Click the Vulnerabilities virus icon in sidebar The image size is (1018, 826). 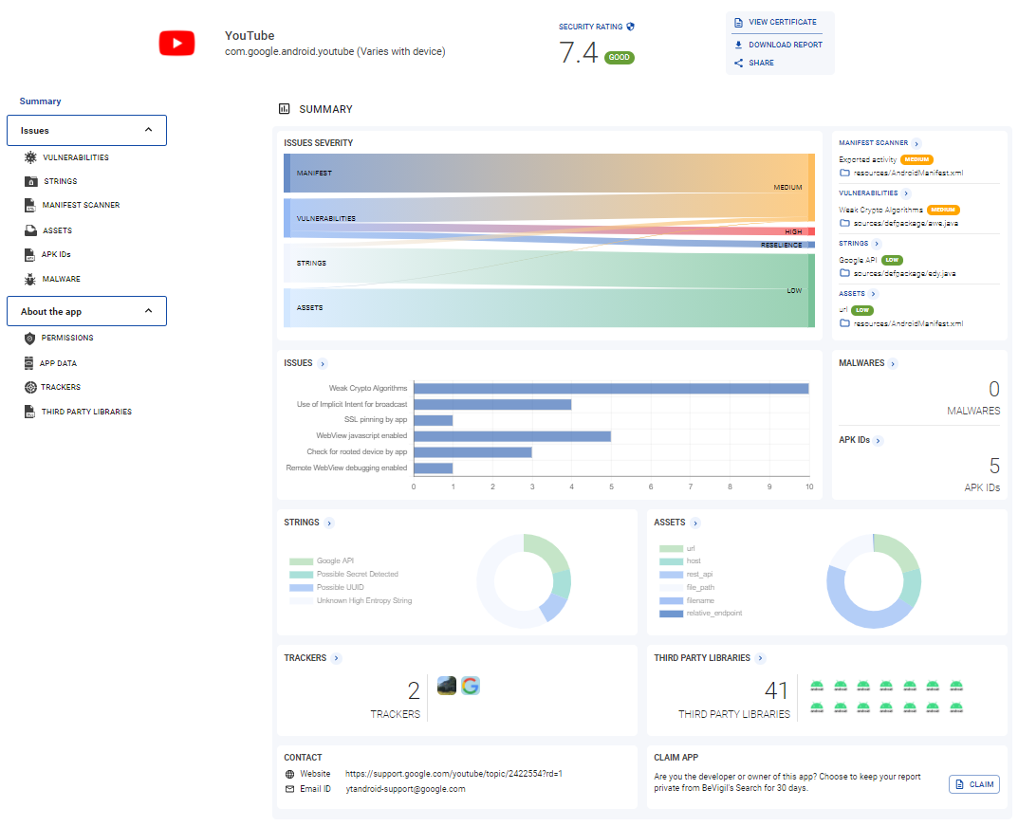(29, 157)
